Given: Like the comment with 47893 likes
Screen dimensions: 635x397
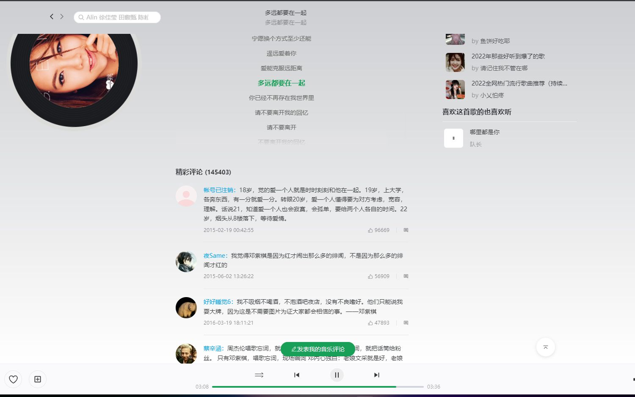Looking at the screenshot, I should click(378, 323).
